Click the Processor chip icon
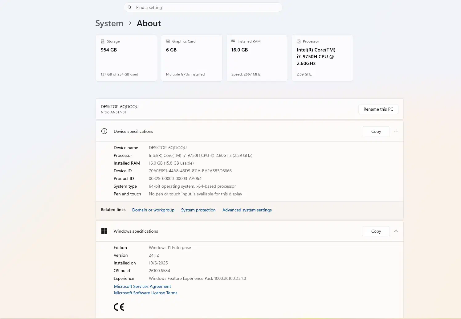This screenshot has width=461, height=319. pyautogui.click(x=298, y=41)
